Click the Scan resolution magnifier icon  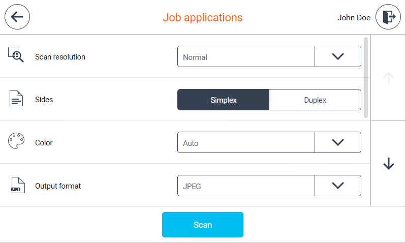[16, 54]
